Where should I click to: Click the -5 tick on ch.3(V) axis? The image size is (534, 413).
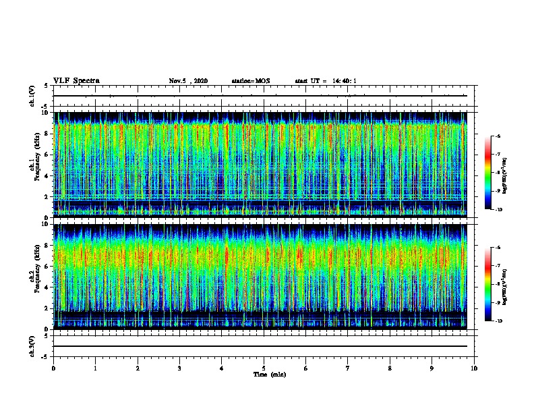(46, 357)
